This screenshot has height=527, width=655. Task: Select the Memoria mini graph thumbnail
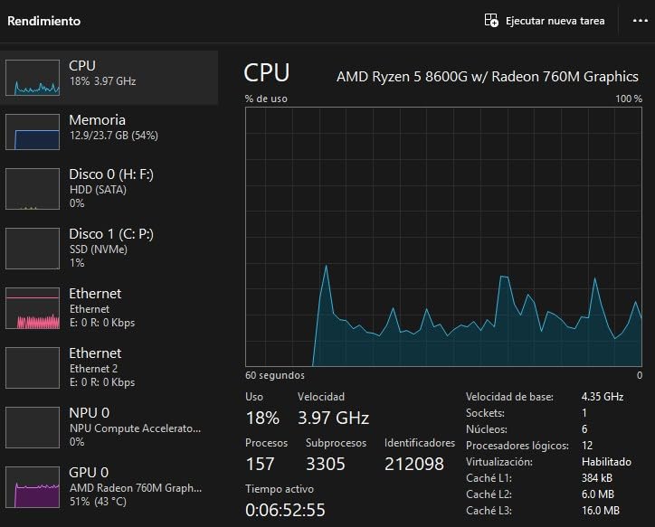point(33,132)
